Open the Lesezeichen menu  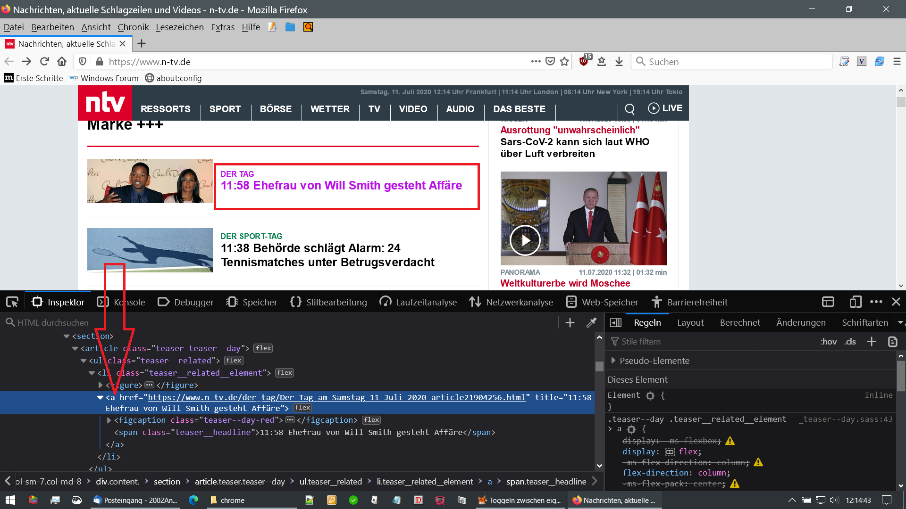180,27
